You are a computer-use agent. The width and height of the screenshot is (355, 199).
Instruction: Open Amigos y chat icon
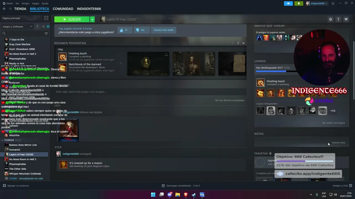pyautogui.click(x=351, y=186)
